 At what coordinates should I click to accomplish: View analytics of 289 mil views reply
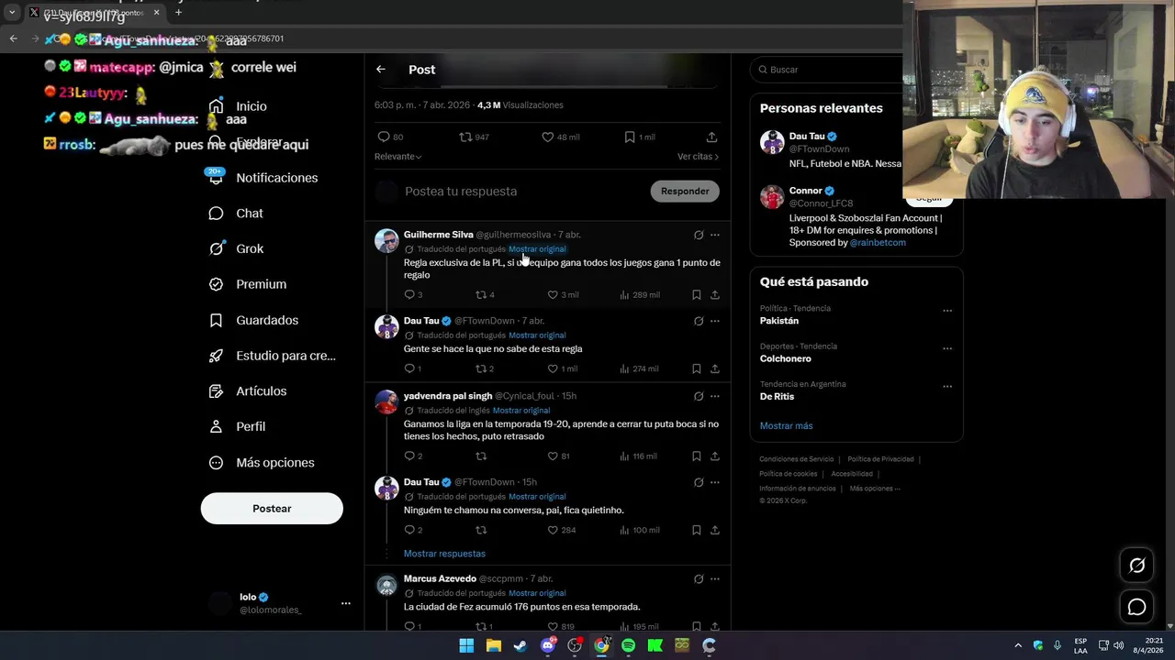[x=640, y=294]
